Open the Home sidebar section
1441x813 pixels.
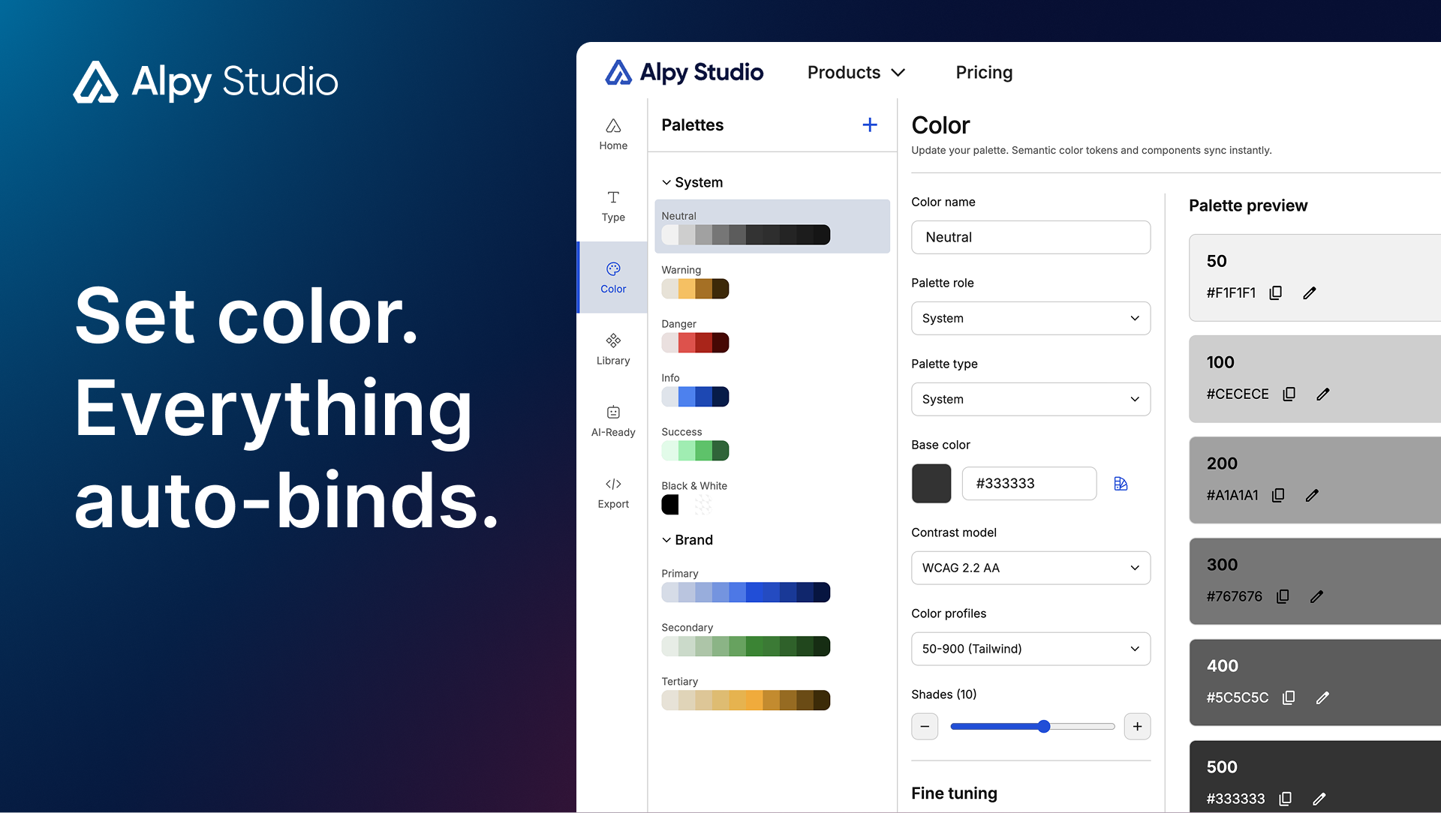tap(613, 134)
